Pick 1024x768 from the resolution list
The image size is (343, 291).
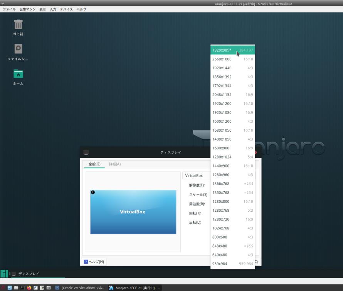click(232, 228)
